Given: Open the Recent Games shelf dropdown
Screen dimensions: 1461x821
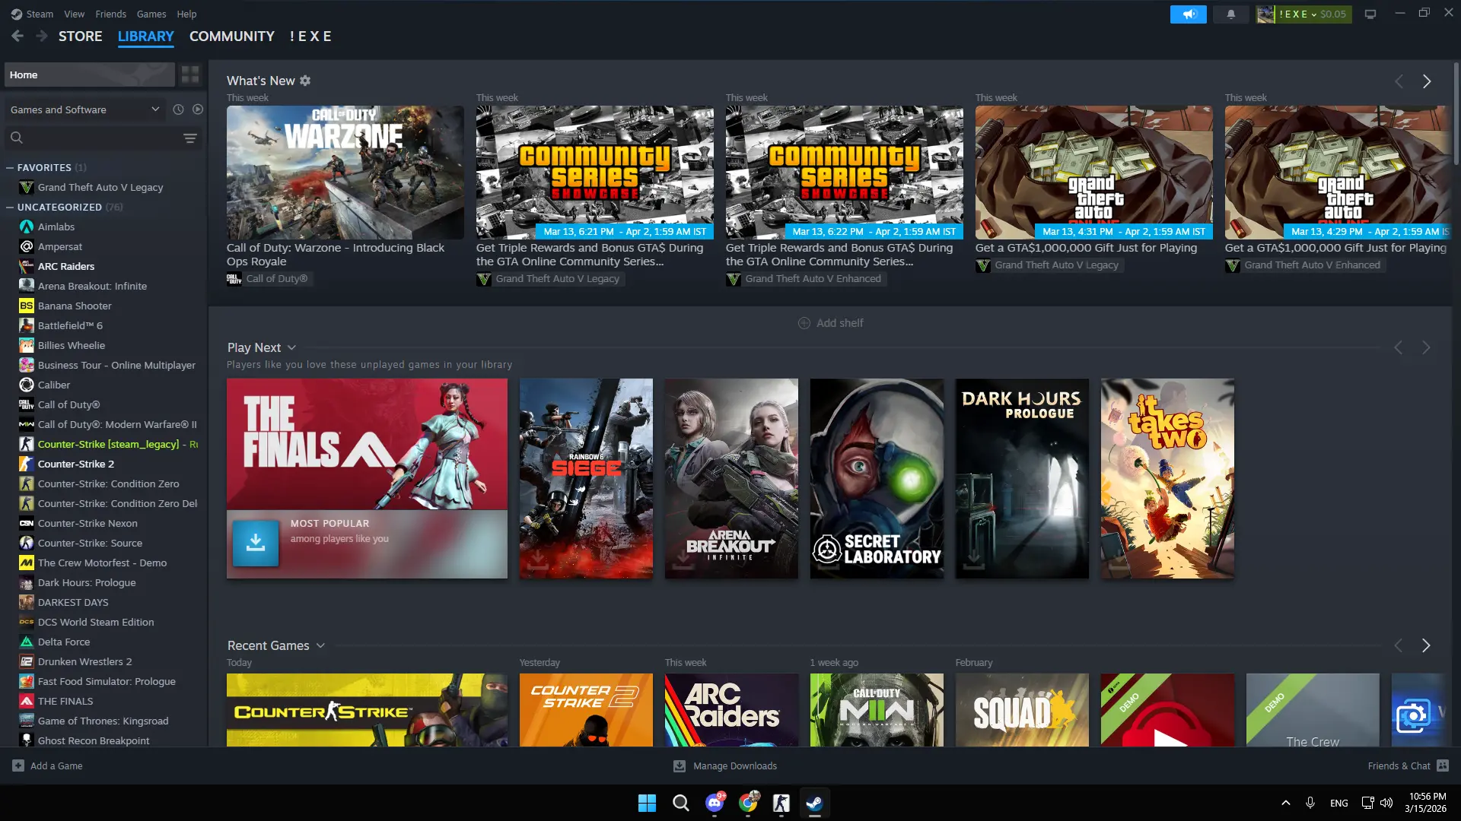Looking at the screenshot, I should click(320, 645).
